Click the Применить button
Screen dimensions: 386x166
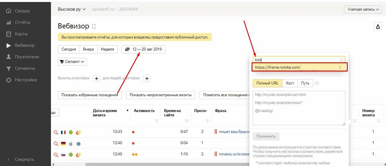[x=266, y=136]
